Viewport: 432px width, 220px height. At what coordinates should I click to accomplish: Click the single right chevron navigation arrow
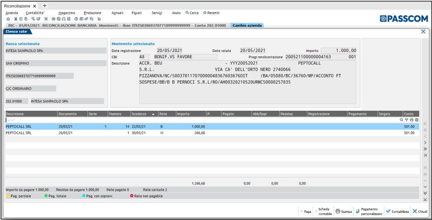click(425, 142)
